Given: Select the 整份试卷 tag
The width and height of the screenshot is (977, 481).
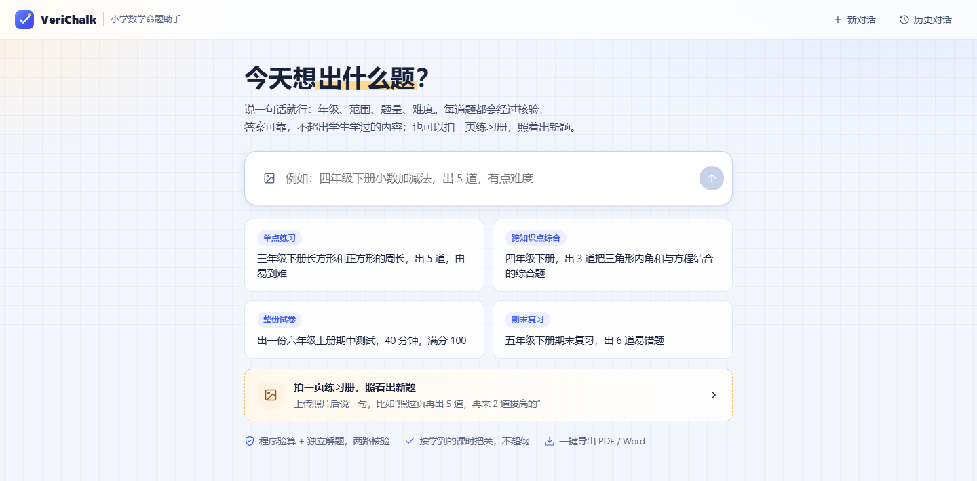Looking at the screenshot, I should (x=280, y=319).
